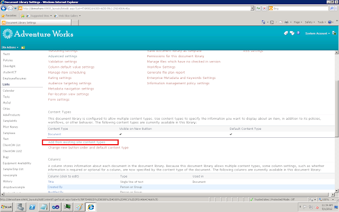
Task: Click the search magnifier icon beside Bing
Action: coord(332,8)
